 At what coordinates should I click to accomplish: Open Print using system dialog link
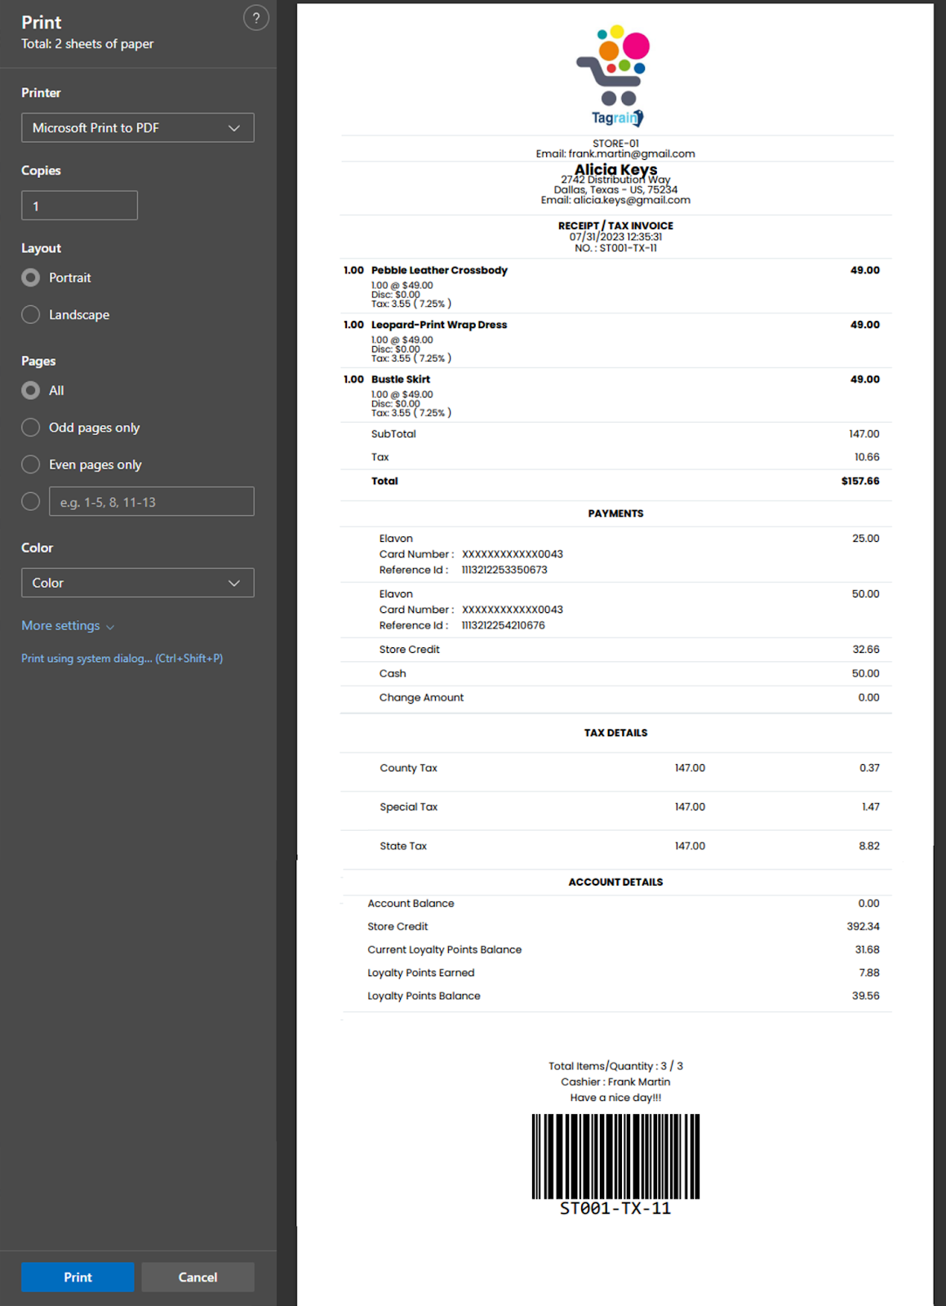(122, 659)
